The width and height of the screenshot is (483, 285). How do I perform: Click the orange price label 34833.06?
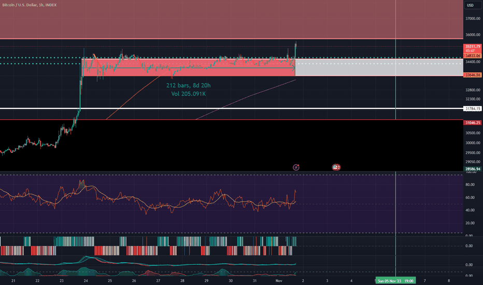[473, 56]
